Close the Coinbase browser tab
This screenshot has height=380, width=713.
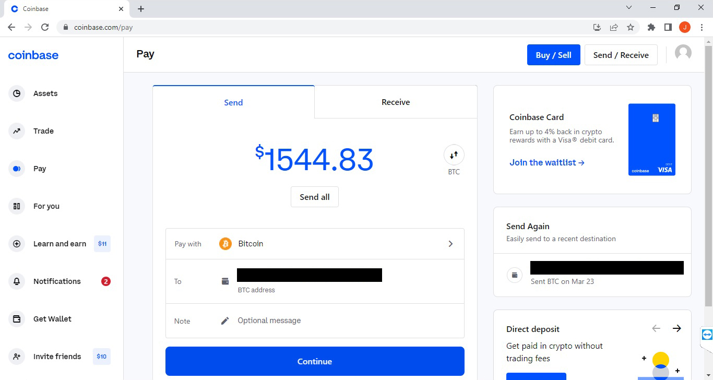tap(121, 9)
